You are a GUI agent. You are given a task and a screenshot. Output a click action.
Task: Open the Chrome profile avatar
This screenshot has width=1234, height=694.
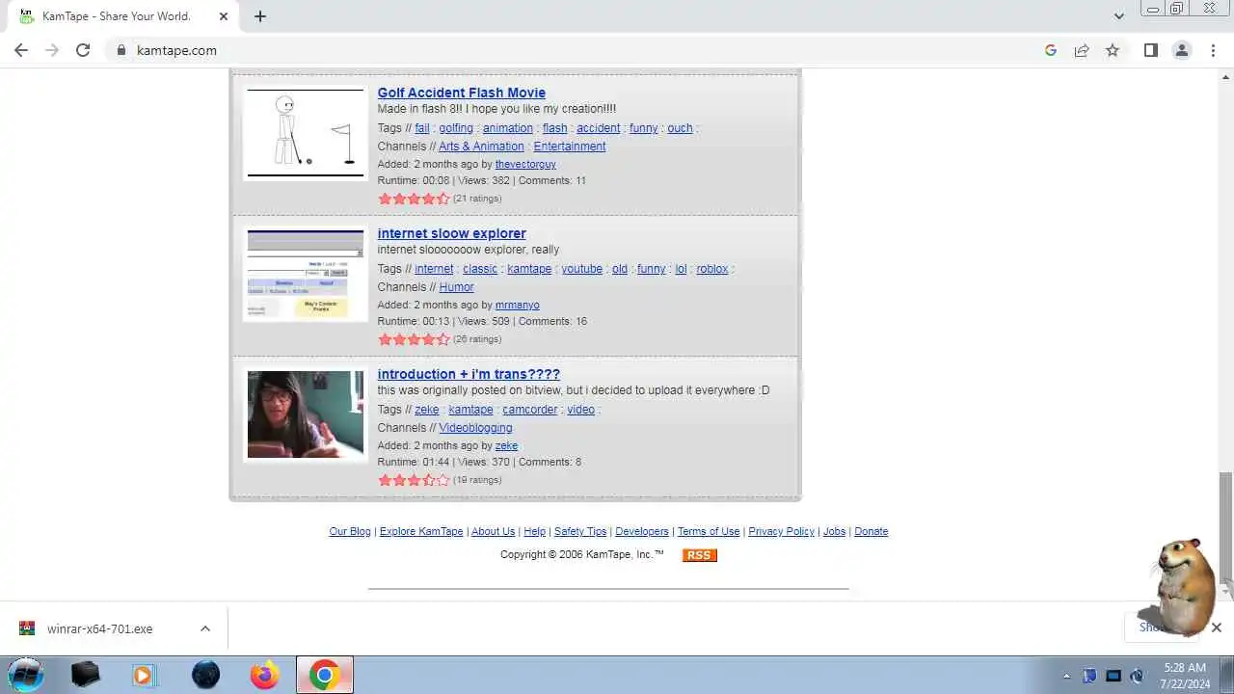(x=1182, y=50)
